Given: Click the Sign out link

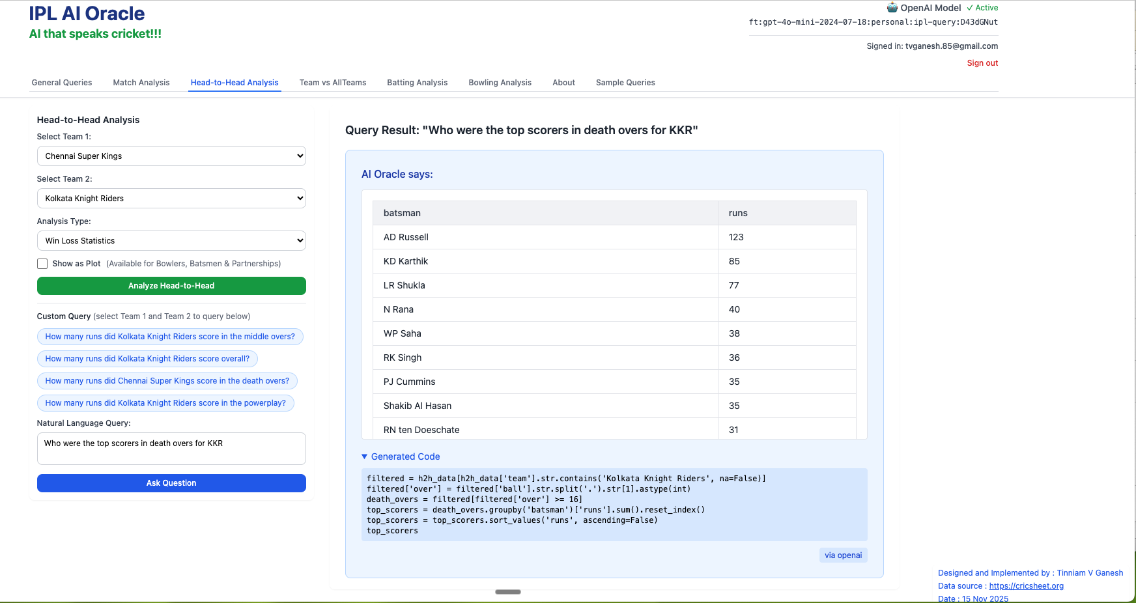Looking at the screenshot, I should (x=982, y=63).
